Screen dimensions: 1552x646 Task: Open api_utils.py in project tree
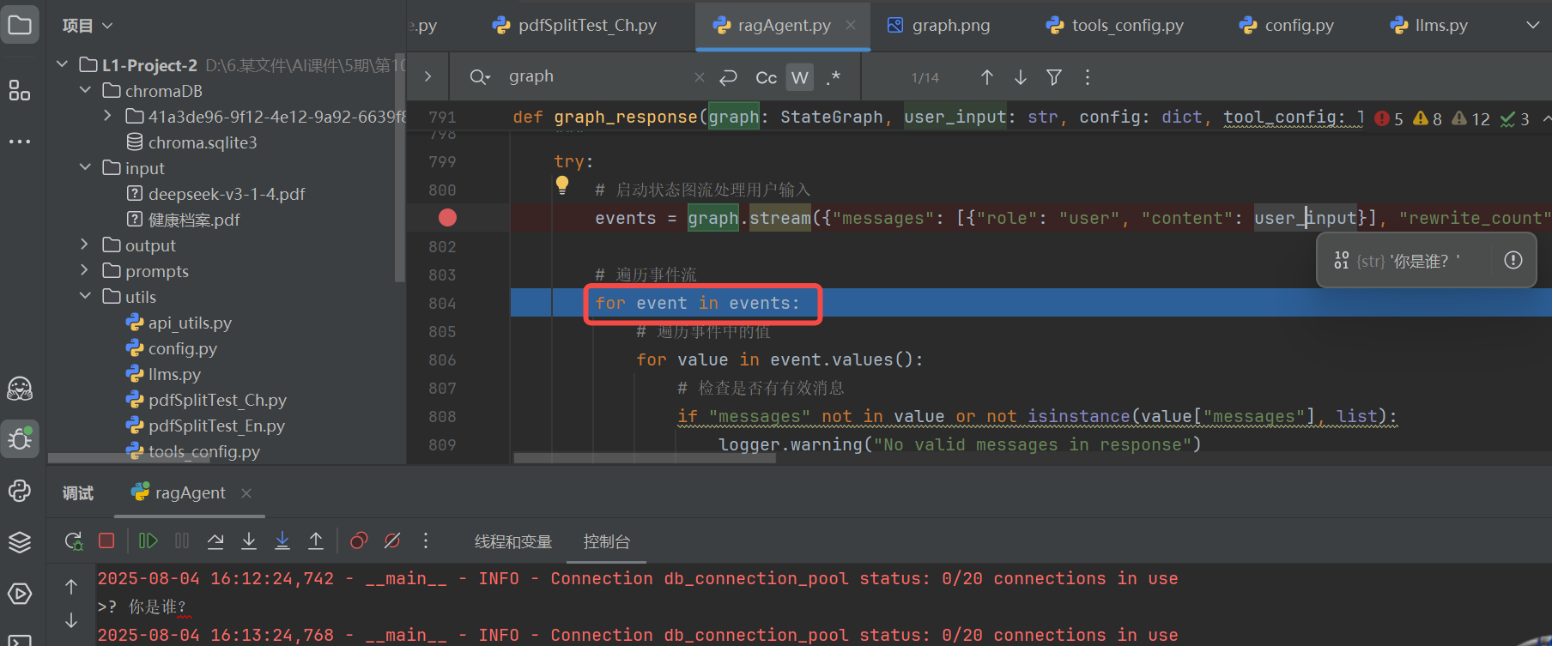coord(190,323)
